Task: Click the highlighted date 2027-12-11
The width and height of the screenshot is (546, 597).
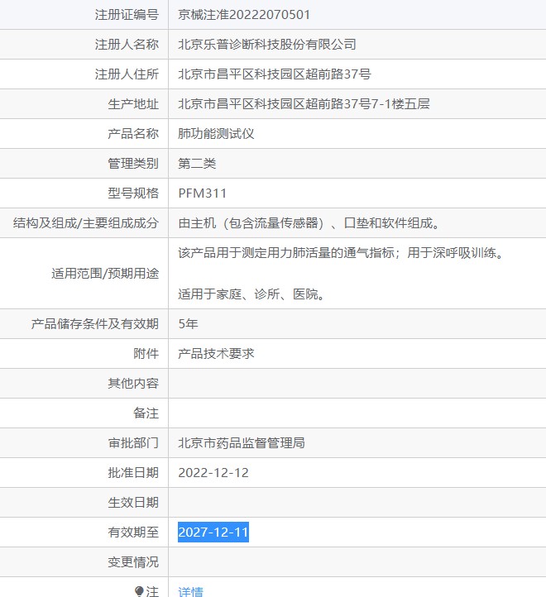Action: click(213, 532)
